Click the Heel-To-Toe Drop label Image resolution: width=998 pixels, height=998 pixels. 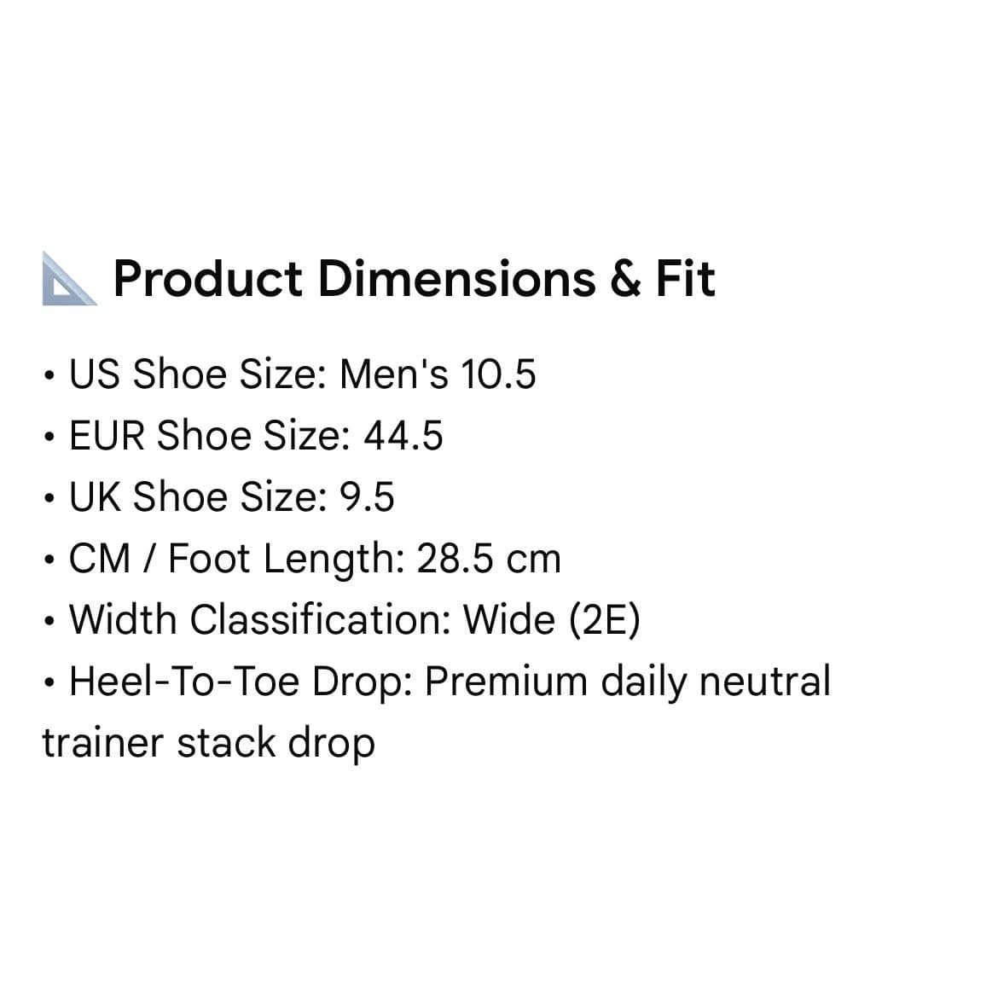click(x=241, y=681)
